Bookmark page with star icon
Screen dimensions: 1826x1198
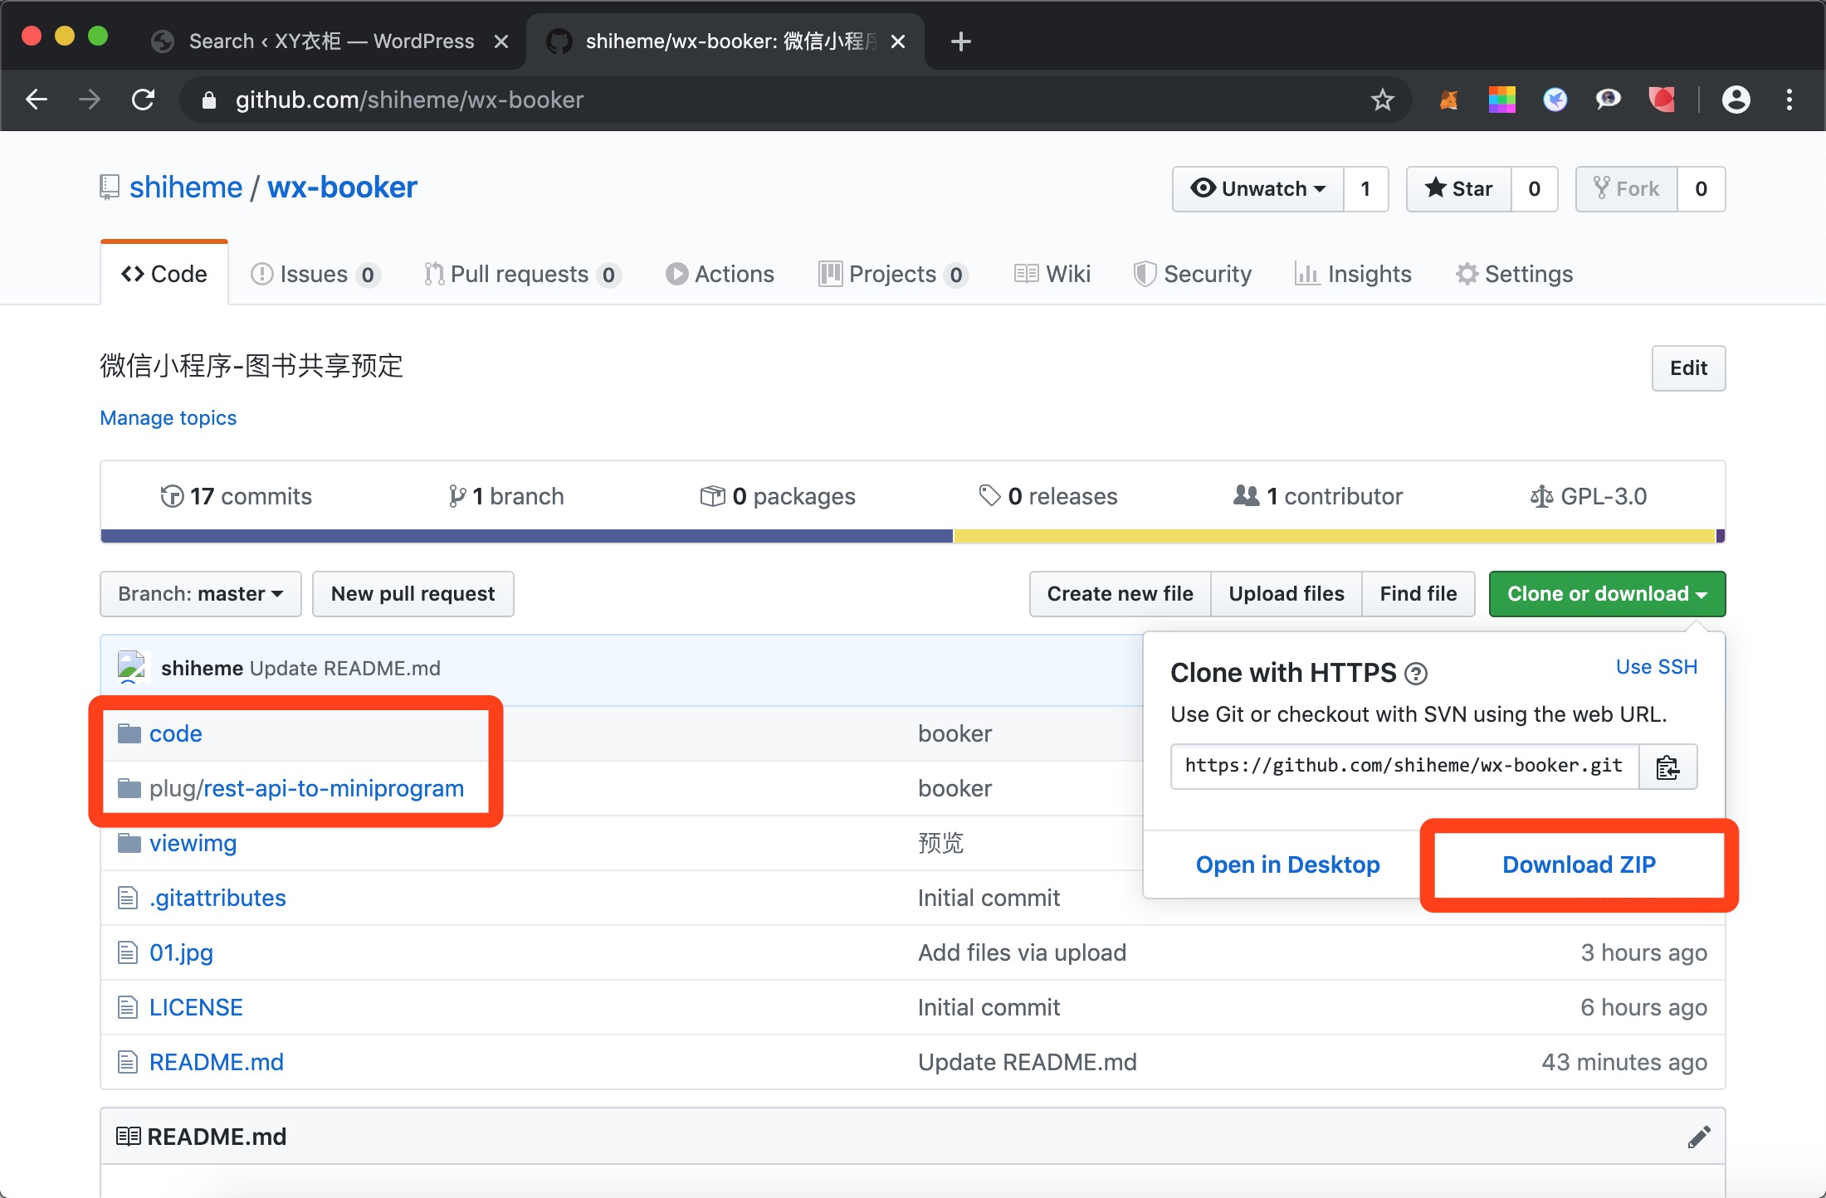click(x=1382, y=100)
